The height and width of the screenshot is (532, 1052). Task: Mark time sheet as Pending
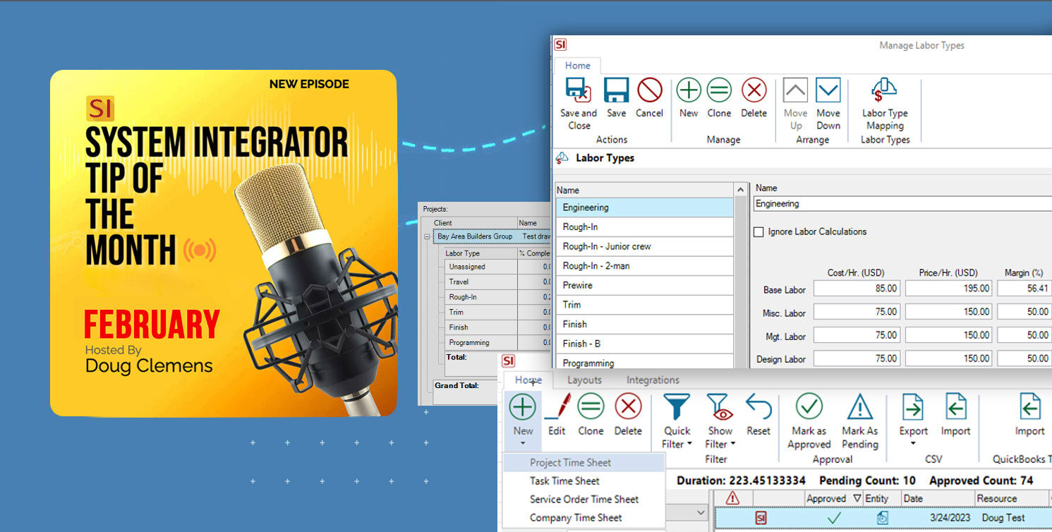[859, 421]
